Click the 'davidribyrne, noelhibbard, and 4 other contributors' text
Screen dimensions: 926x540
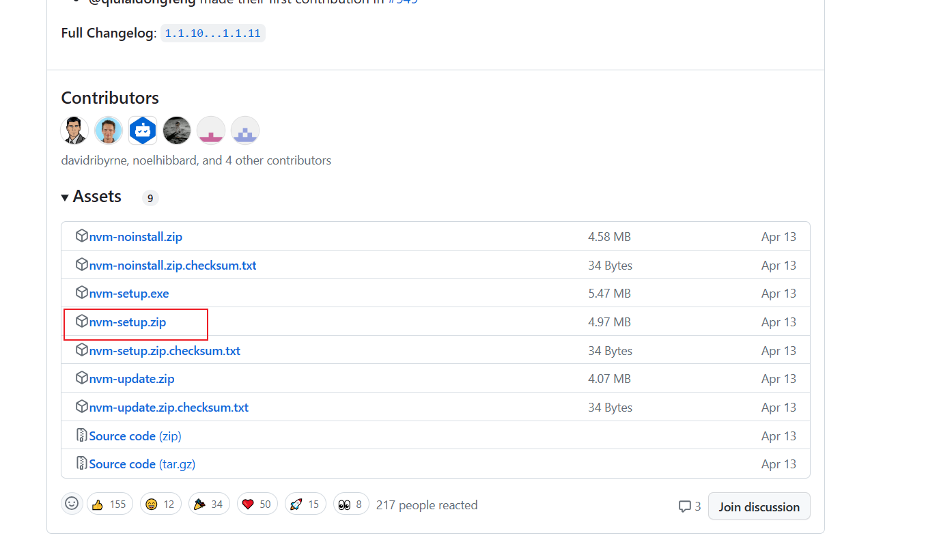(x=196, y=160)
